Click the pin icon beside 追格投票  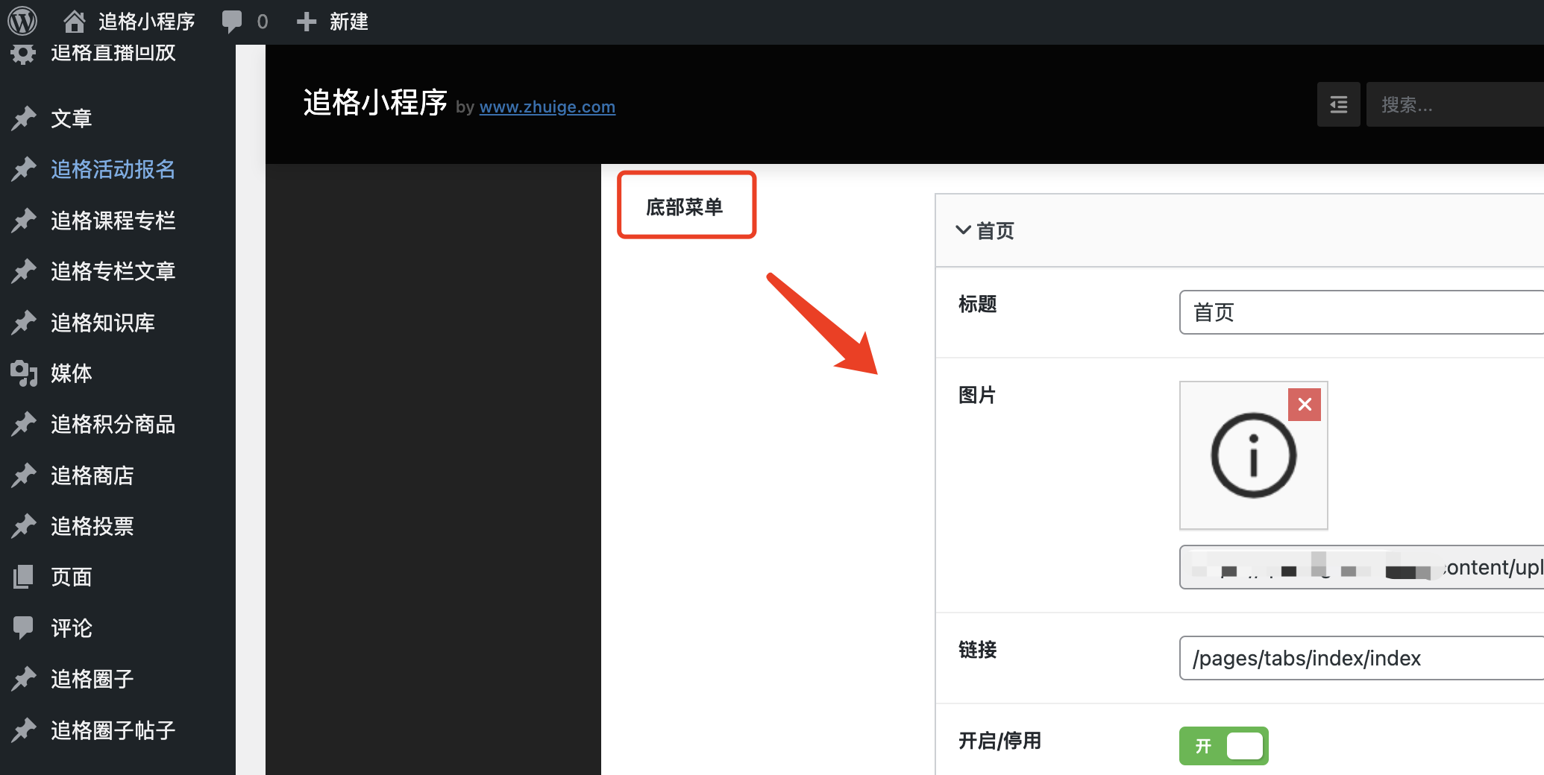pos(24,526)
